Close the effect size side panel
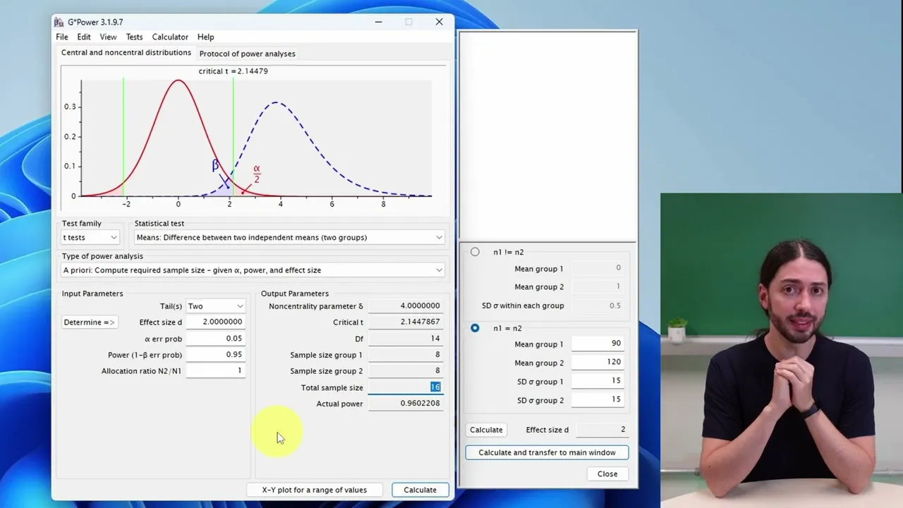This screenshot has width=903, height=508. click(x=607, y=473)
